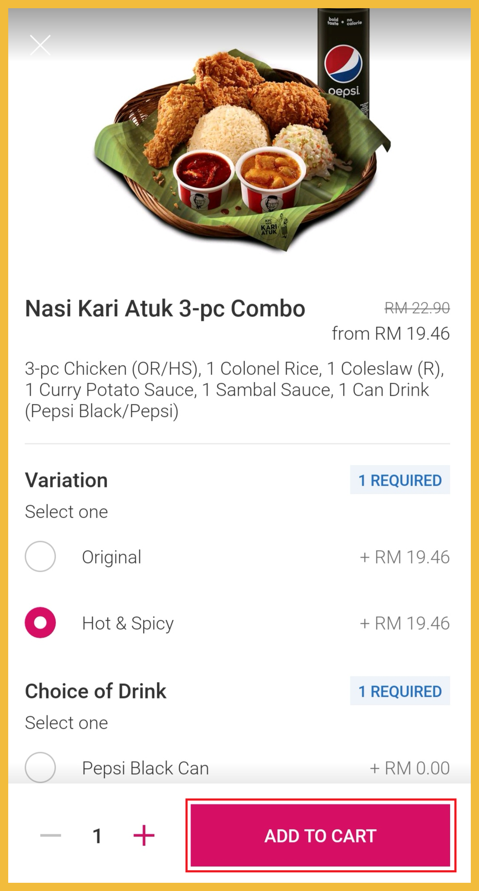Image resolution: width=479 pixels, height=891 pixels.
Task: Select the Original variation radio button
Action: coord(40,556)
